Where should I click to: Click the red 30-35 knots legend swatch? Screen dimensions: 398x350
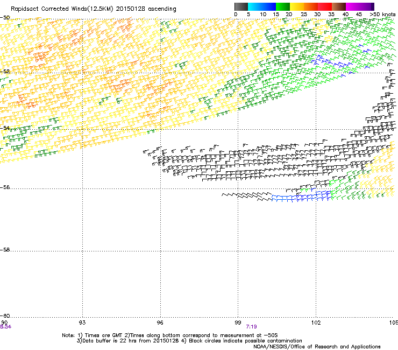pyautogui.click(x=325, y=6)
